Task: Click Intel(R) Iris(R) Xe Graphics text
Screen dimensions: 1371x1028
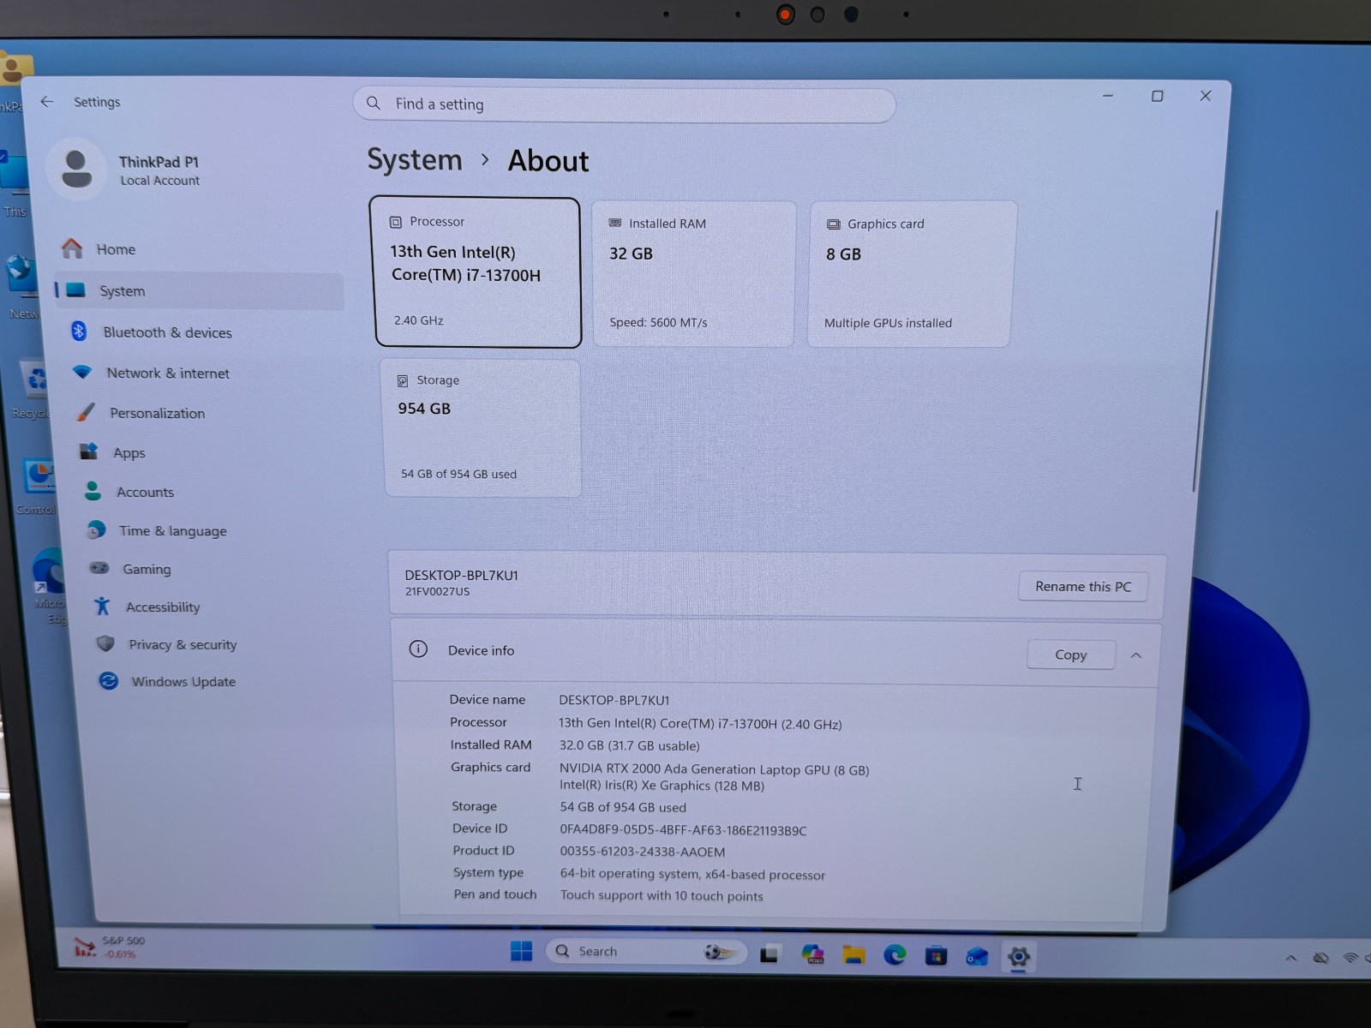Action: (662, 786)
